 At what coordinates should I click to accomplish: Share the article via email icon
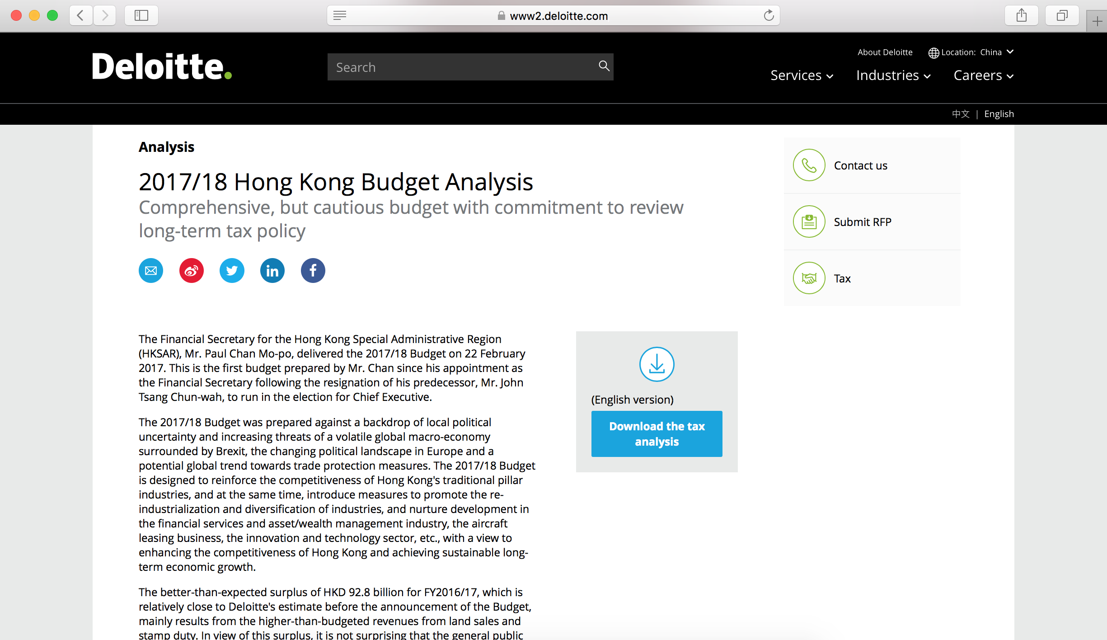tap(150, 270)
